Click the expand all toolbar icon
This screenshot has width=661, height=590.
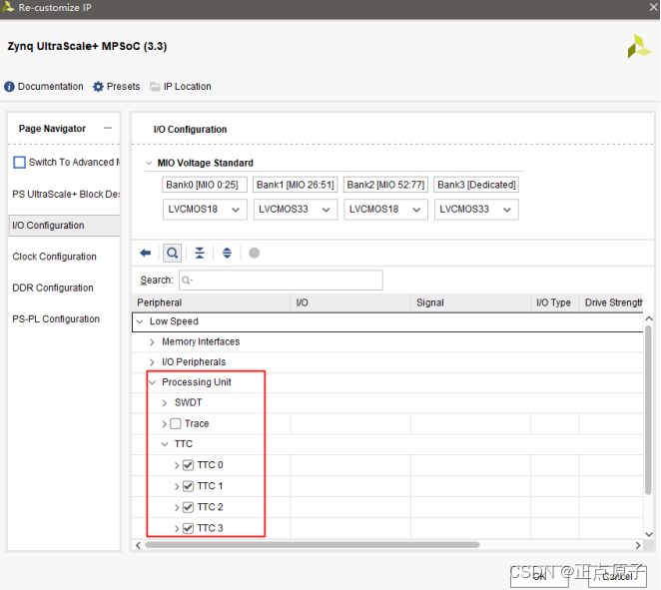pos(227,253)
